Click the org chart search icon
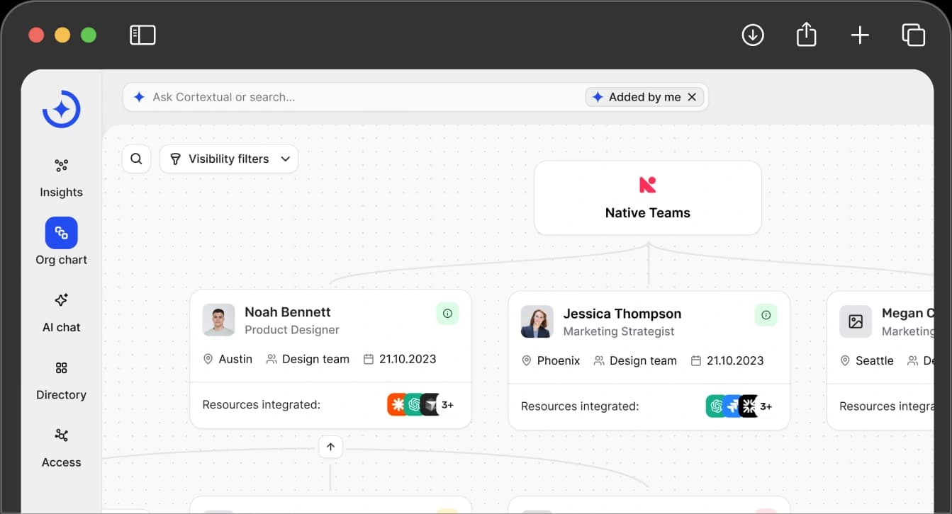Screen dimensions: 952x514 [137, 159]
